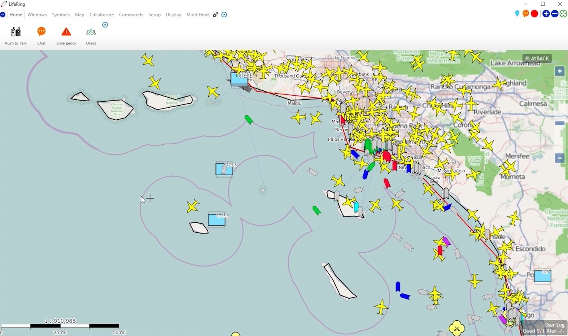
Task: Select the green vessel south of Malibu
Action: [x=249, y=120]
